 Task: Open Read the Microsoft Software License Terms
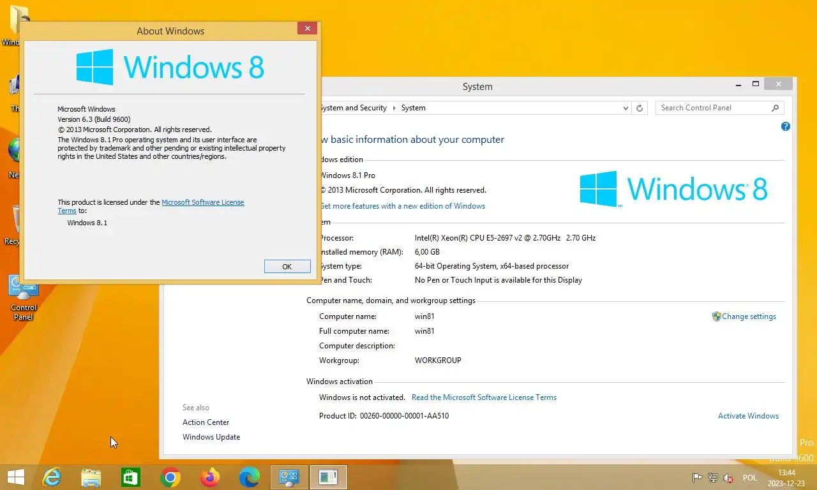484,397
